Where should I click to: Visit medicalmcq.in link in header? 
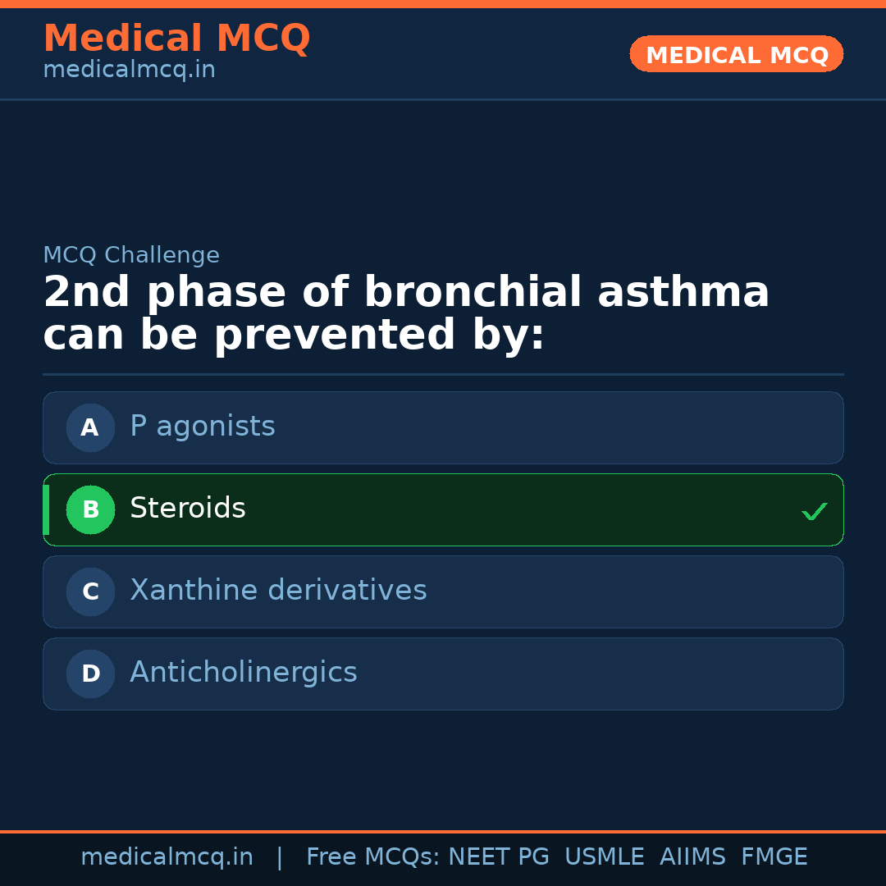click(129, 71)
